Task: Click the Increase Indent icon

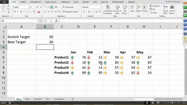Action: pos(59,12)
